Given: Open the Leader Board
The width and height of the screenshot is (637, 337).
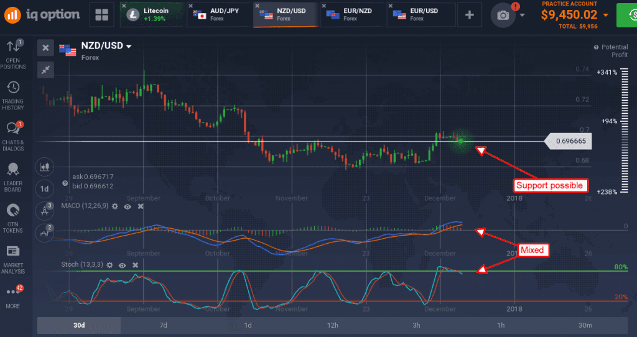Looking at the screenshot, I should point(13,178).
